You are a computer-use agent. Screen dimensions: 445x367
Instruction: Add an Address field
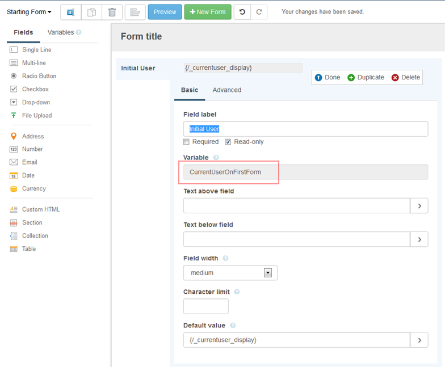(x=27, y=136)
